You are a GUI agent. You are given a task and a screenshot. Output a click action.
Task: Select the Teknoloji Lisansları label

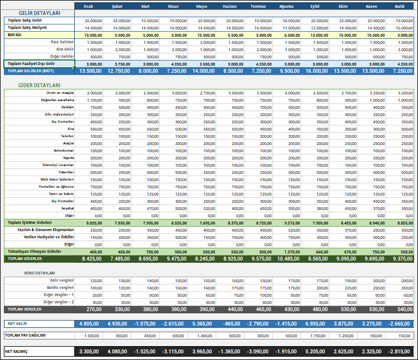[x=58, y=165]
